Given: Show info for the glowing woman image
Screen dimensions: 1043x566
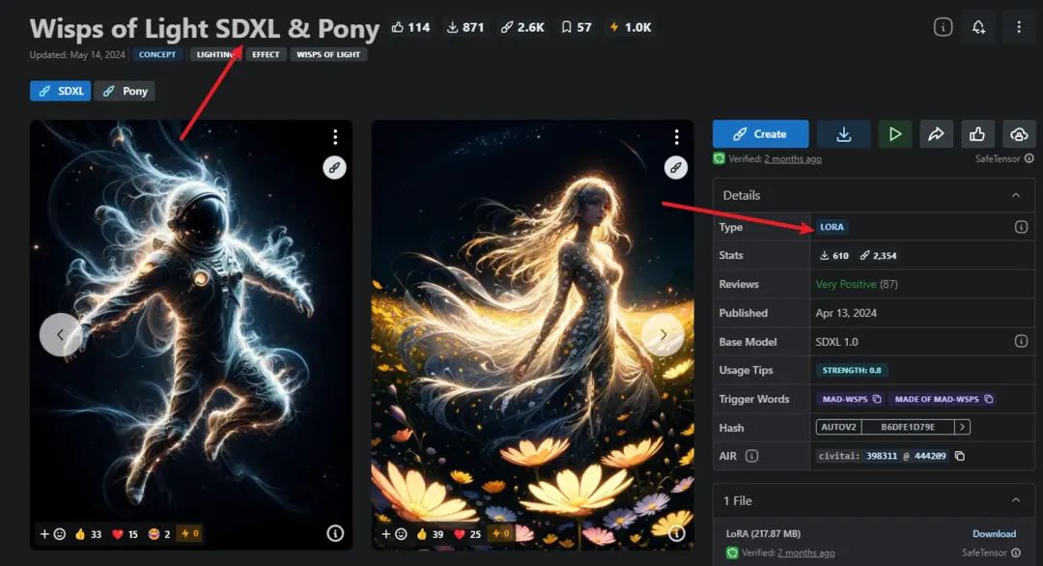Looking at the screenshot, I should [x=676, y=533].
